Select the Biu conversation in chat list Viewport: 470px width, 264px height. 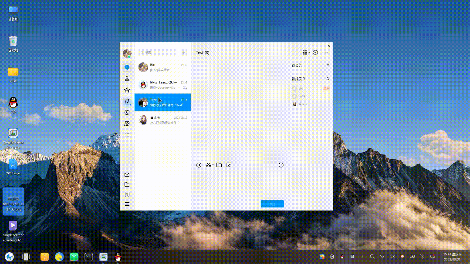(x=162, y=67)
